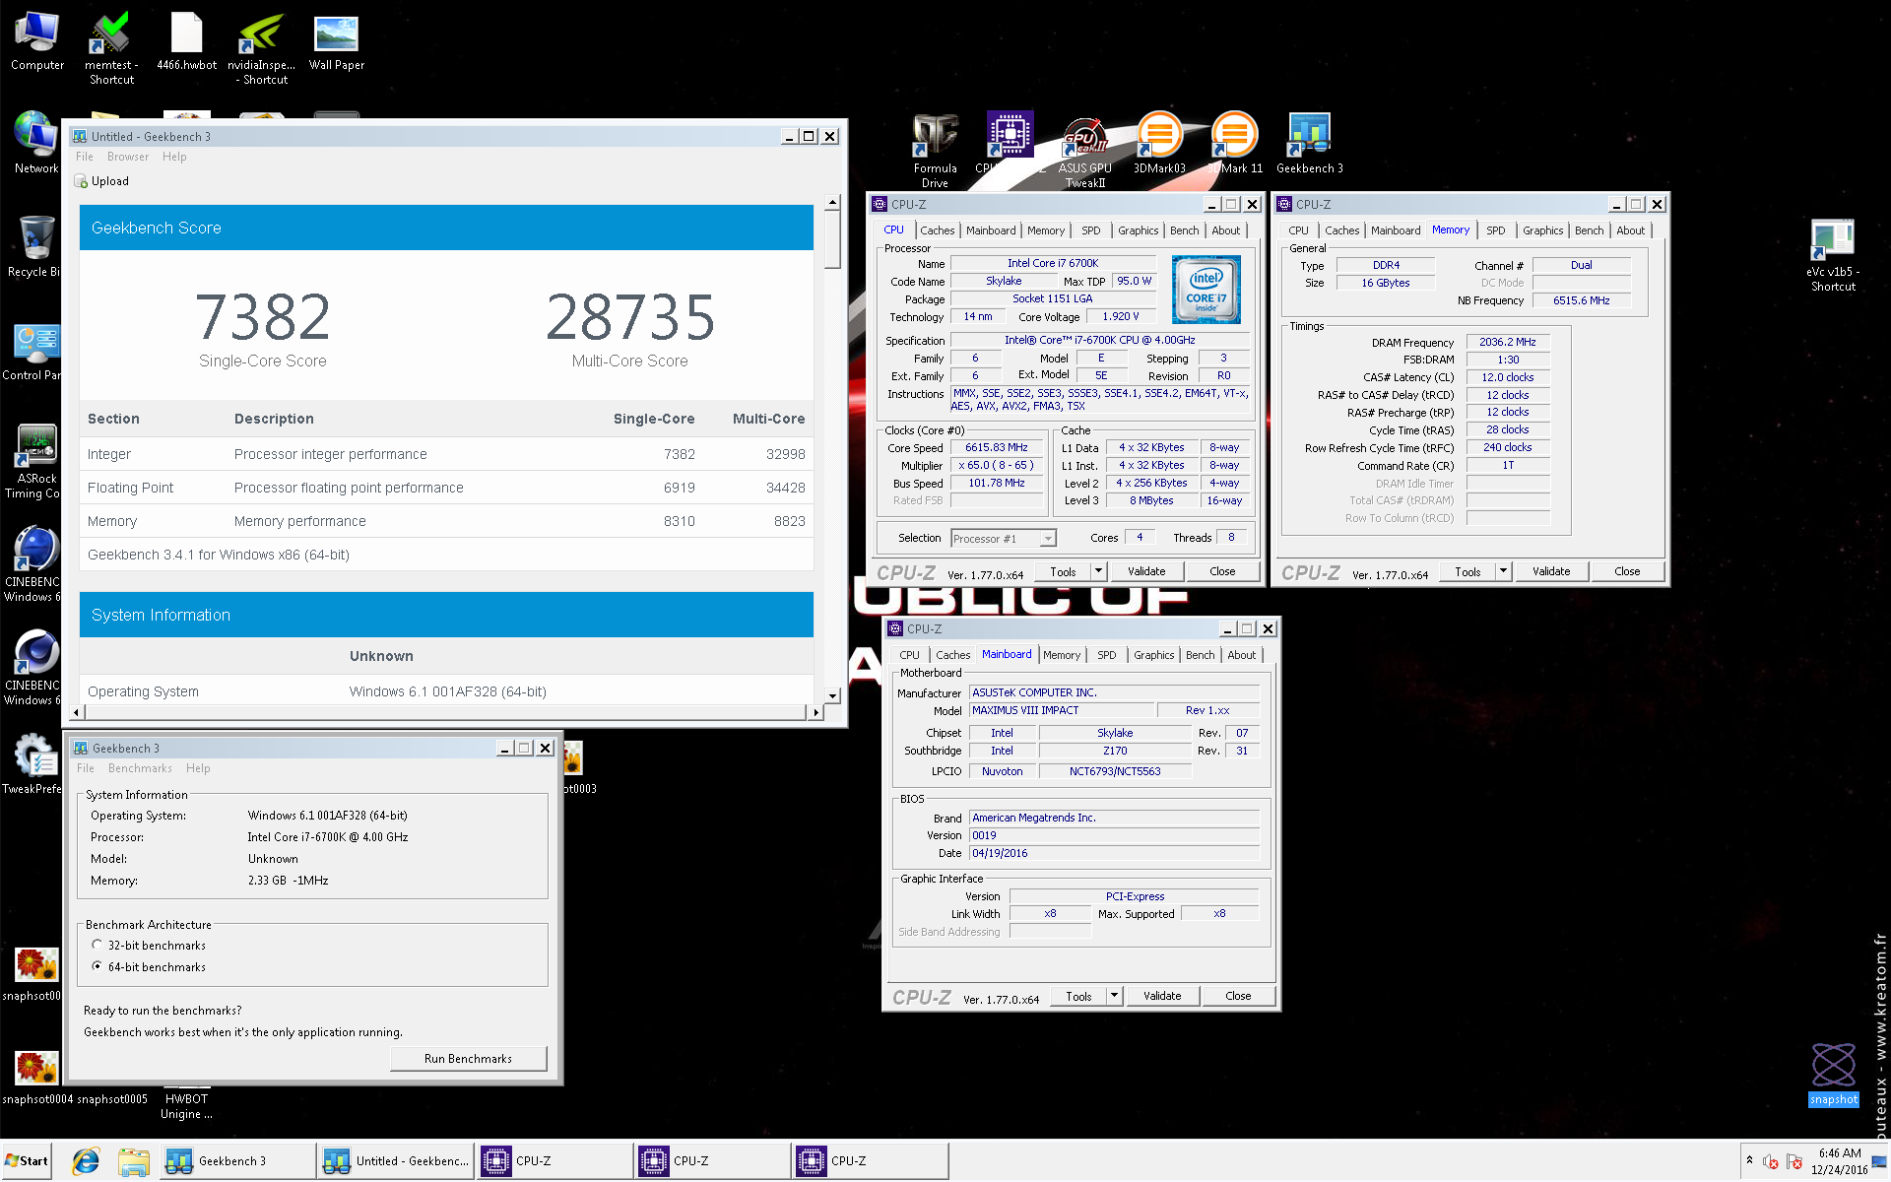The image size is (1891, 1182).
Task: Click the taskbar clock showing 6:46 AM
Action: tap(1839, 1161)
